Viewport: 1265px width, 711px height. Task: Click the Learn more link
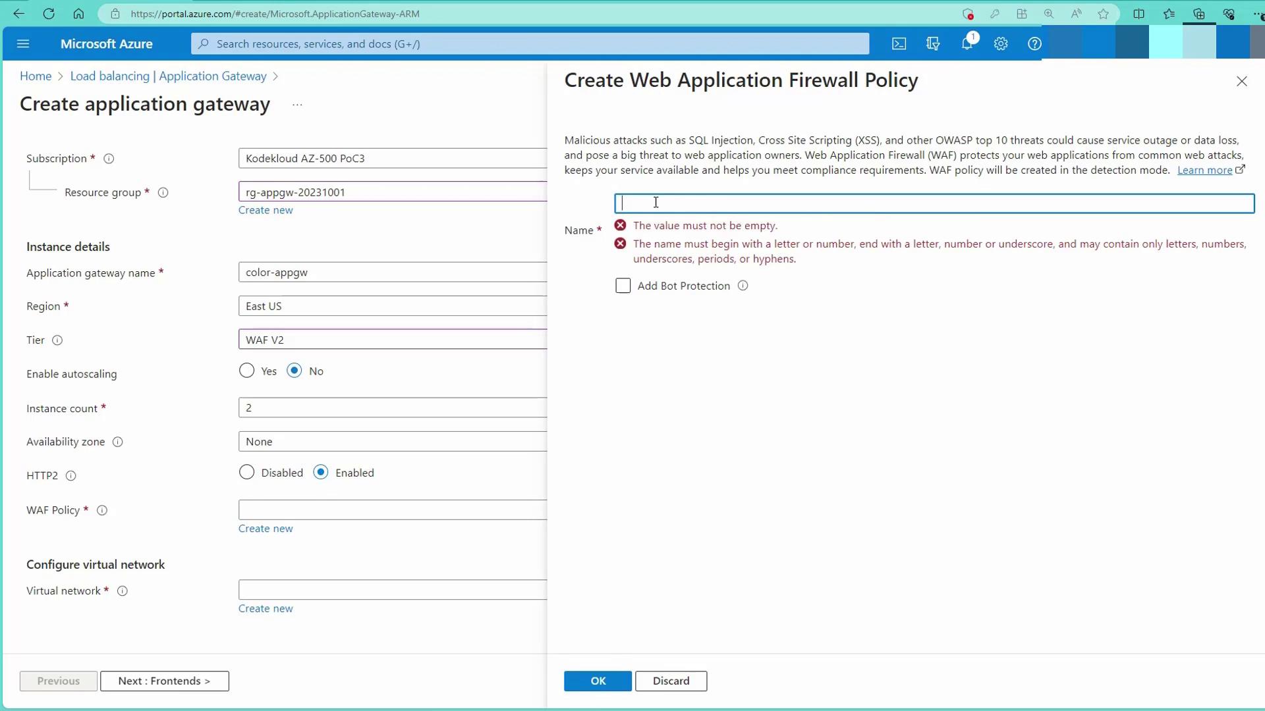click(x=1204, y=170)
